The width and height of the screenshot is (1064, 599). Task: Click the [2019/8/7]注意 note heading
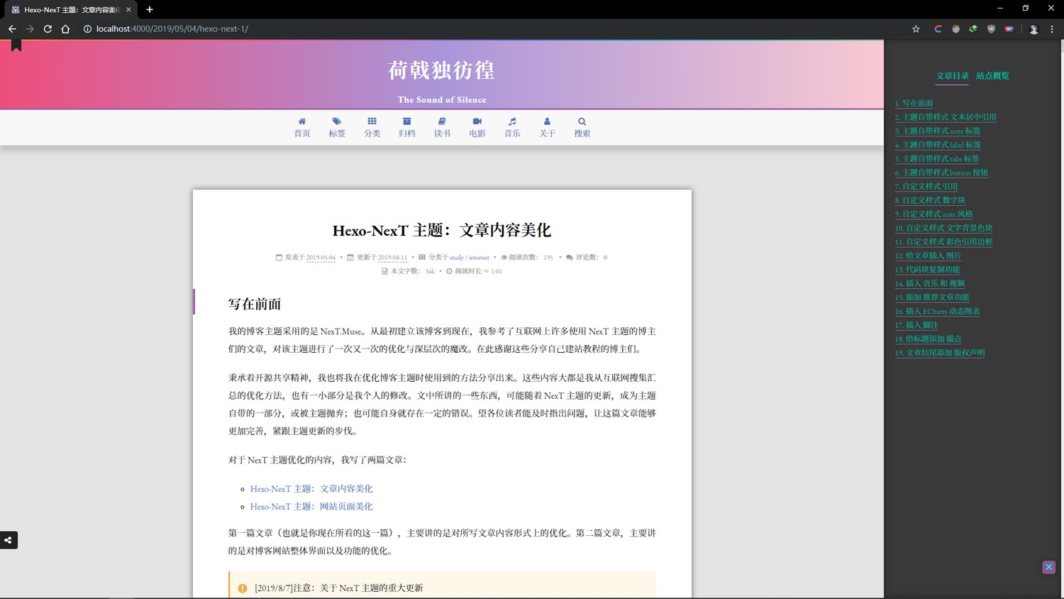(339, 588)
